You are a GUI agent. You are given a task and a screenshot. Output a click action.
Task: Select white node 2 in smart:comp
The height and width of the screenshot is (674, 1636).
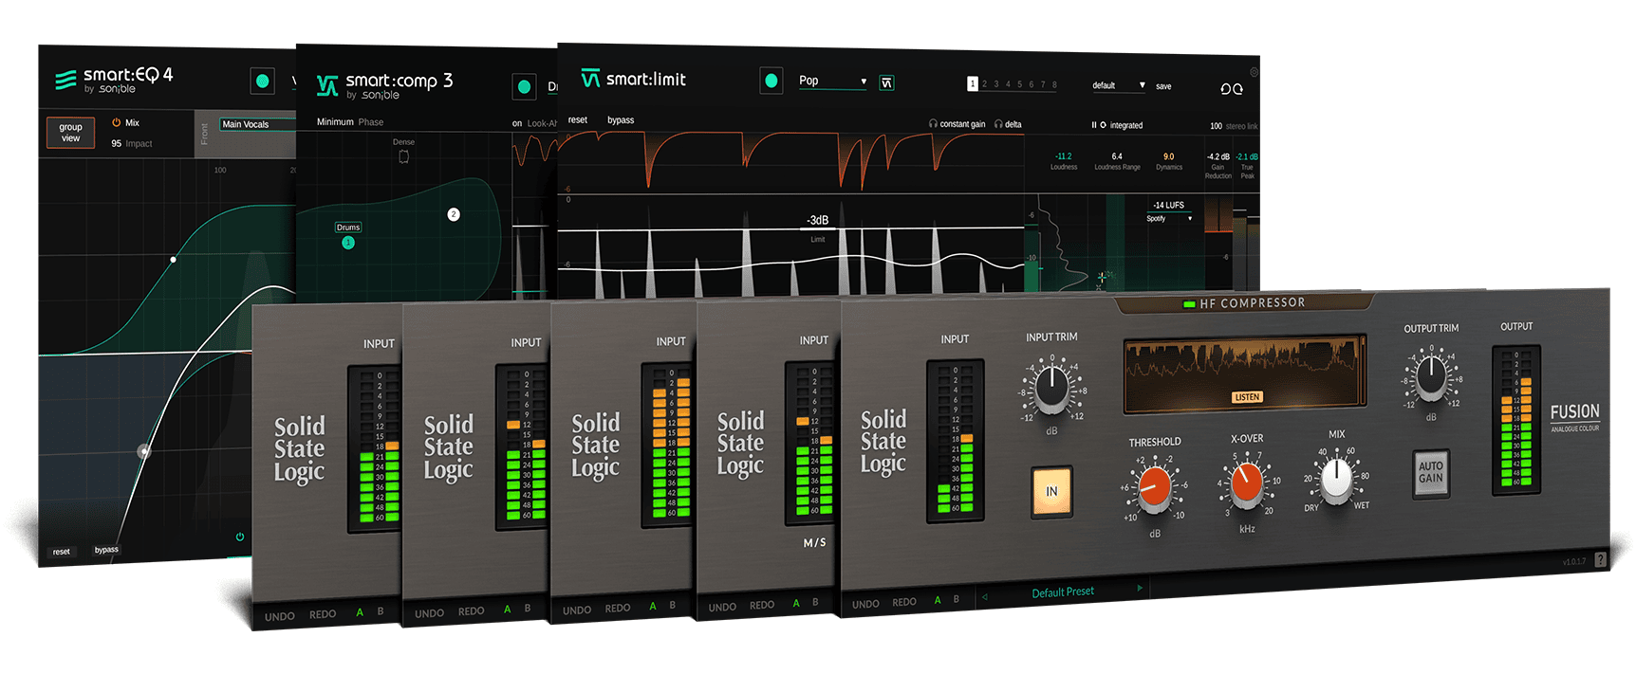(454, 214)
